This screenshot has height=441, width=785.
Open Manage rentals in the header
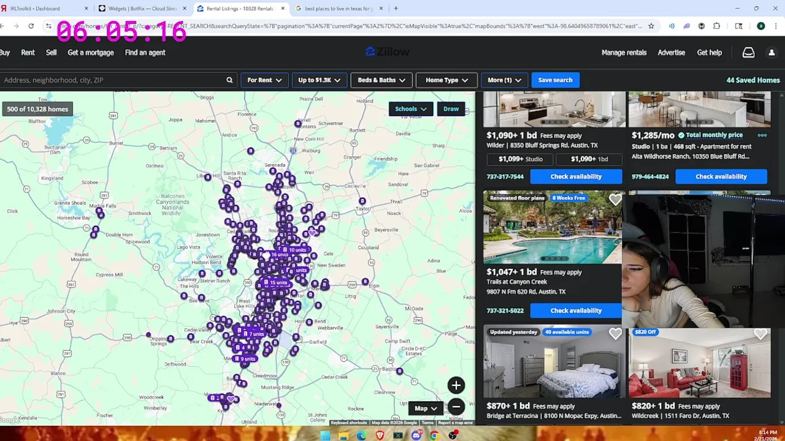624,53
